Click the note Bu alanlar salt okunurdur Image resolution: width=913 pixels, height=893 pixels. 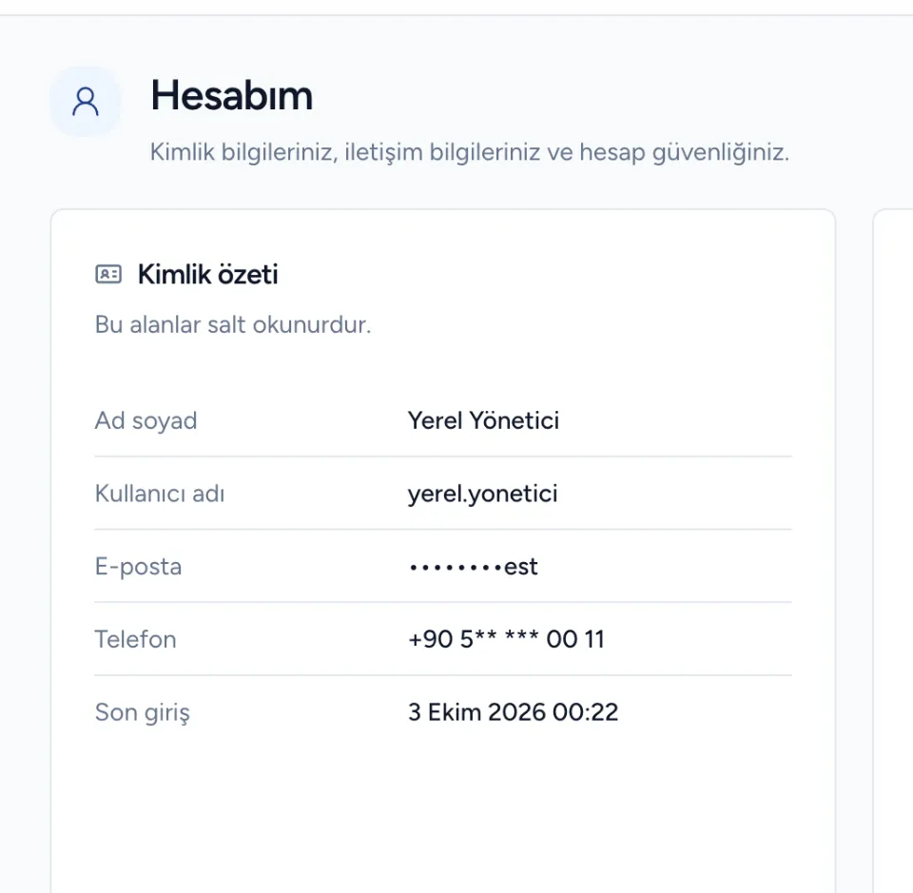pyautogui.click(x=233, y=324)
